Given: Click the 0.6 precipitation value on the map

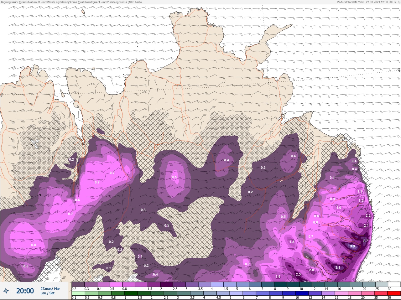Looking at the screenshot, I should [x=77, y=200].
